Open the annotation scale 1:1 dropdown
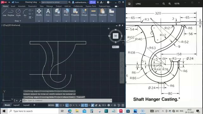The height and width of the screenshot is (114, 203). click(x=104, y=105)
